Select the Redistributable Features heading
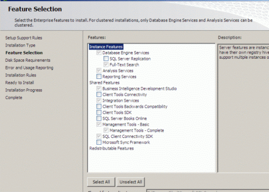Viewport: 269px width, 192px height. (x=111, y=148)
